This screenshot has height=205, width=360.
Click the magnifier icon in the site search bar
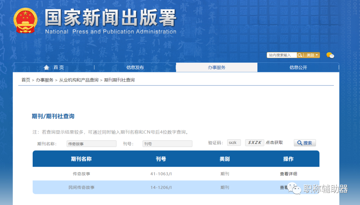[299, 55]
